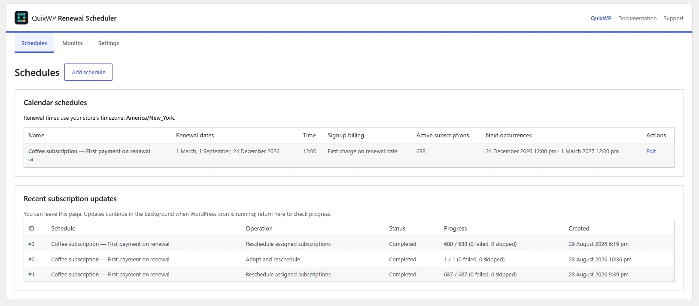Click the '688 / 688' progress value
Viewport: 699px width, 306px height.
(480, 244)
